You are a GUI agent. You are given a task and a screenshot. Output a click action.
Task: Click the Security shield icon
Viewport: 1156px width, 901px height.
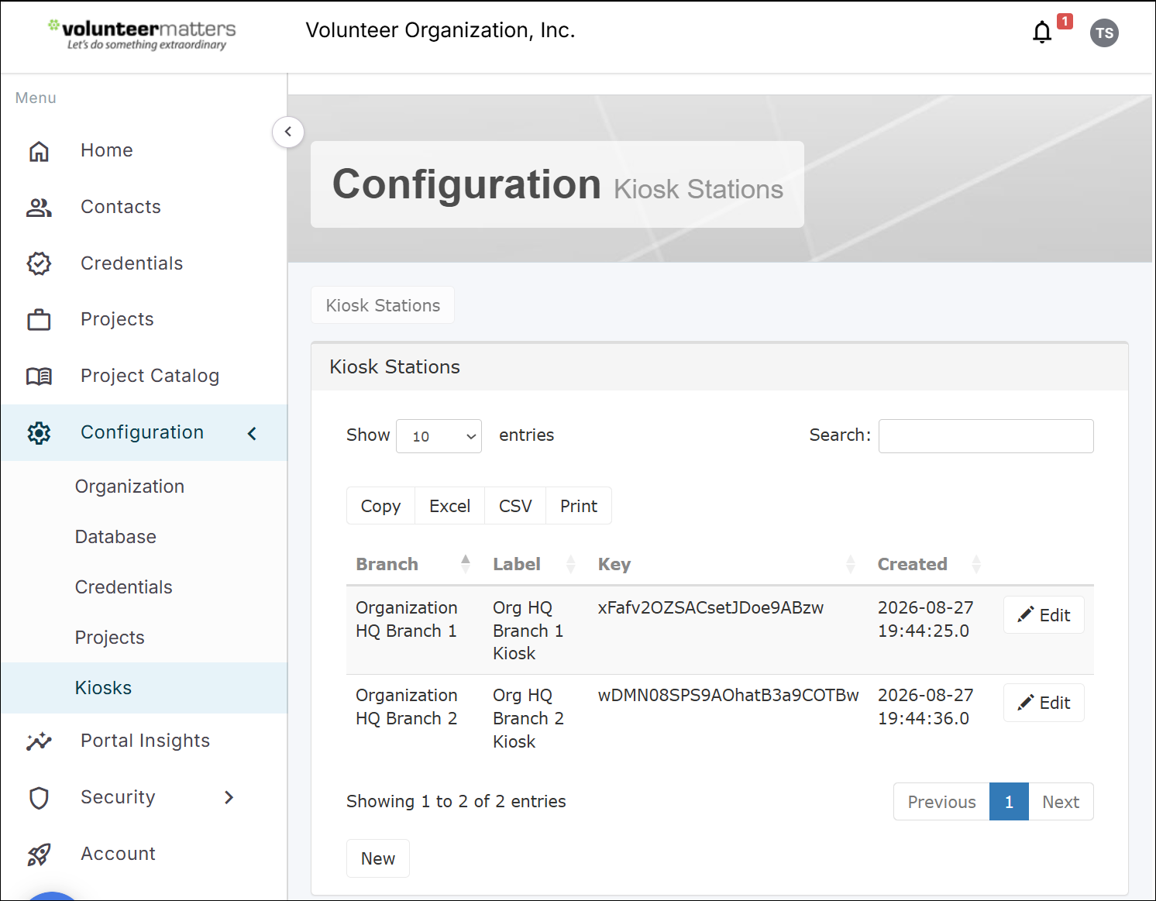coord(39,798)
